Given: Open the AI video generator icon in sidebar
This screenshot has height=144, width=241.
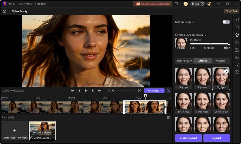Looking at the screenshot, I should pyautogui.click(x=237, y=72).
